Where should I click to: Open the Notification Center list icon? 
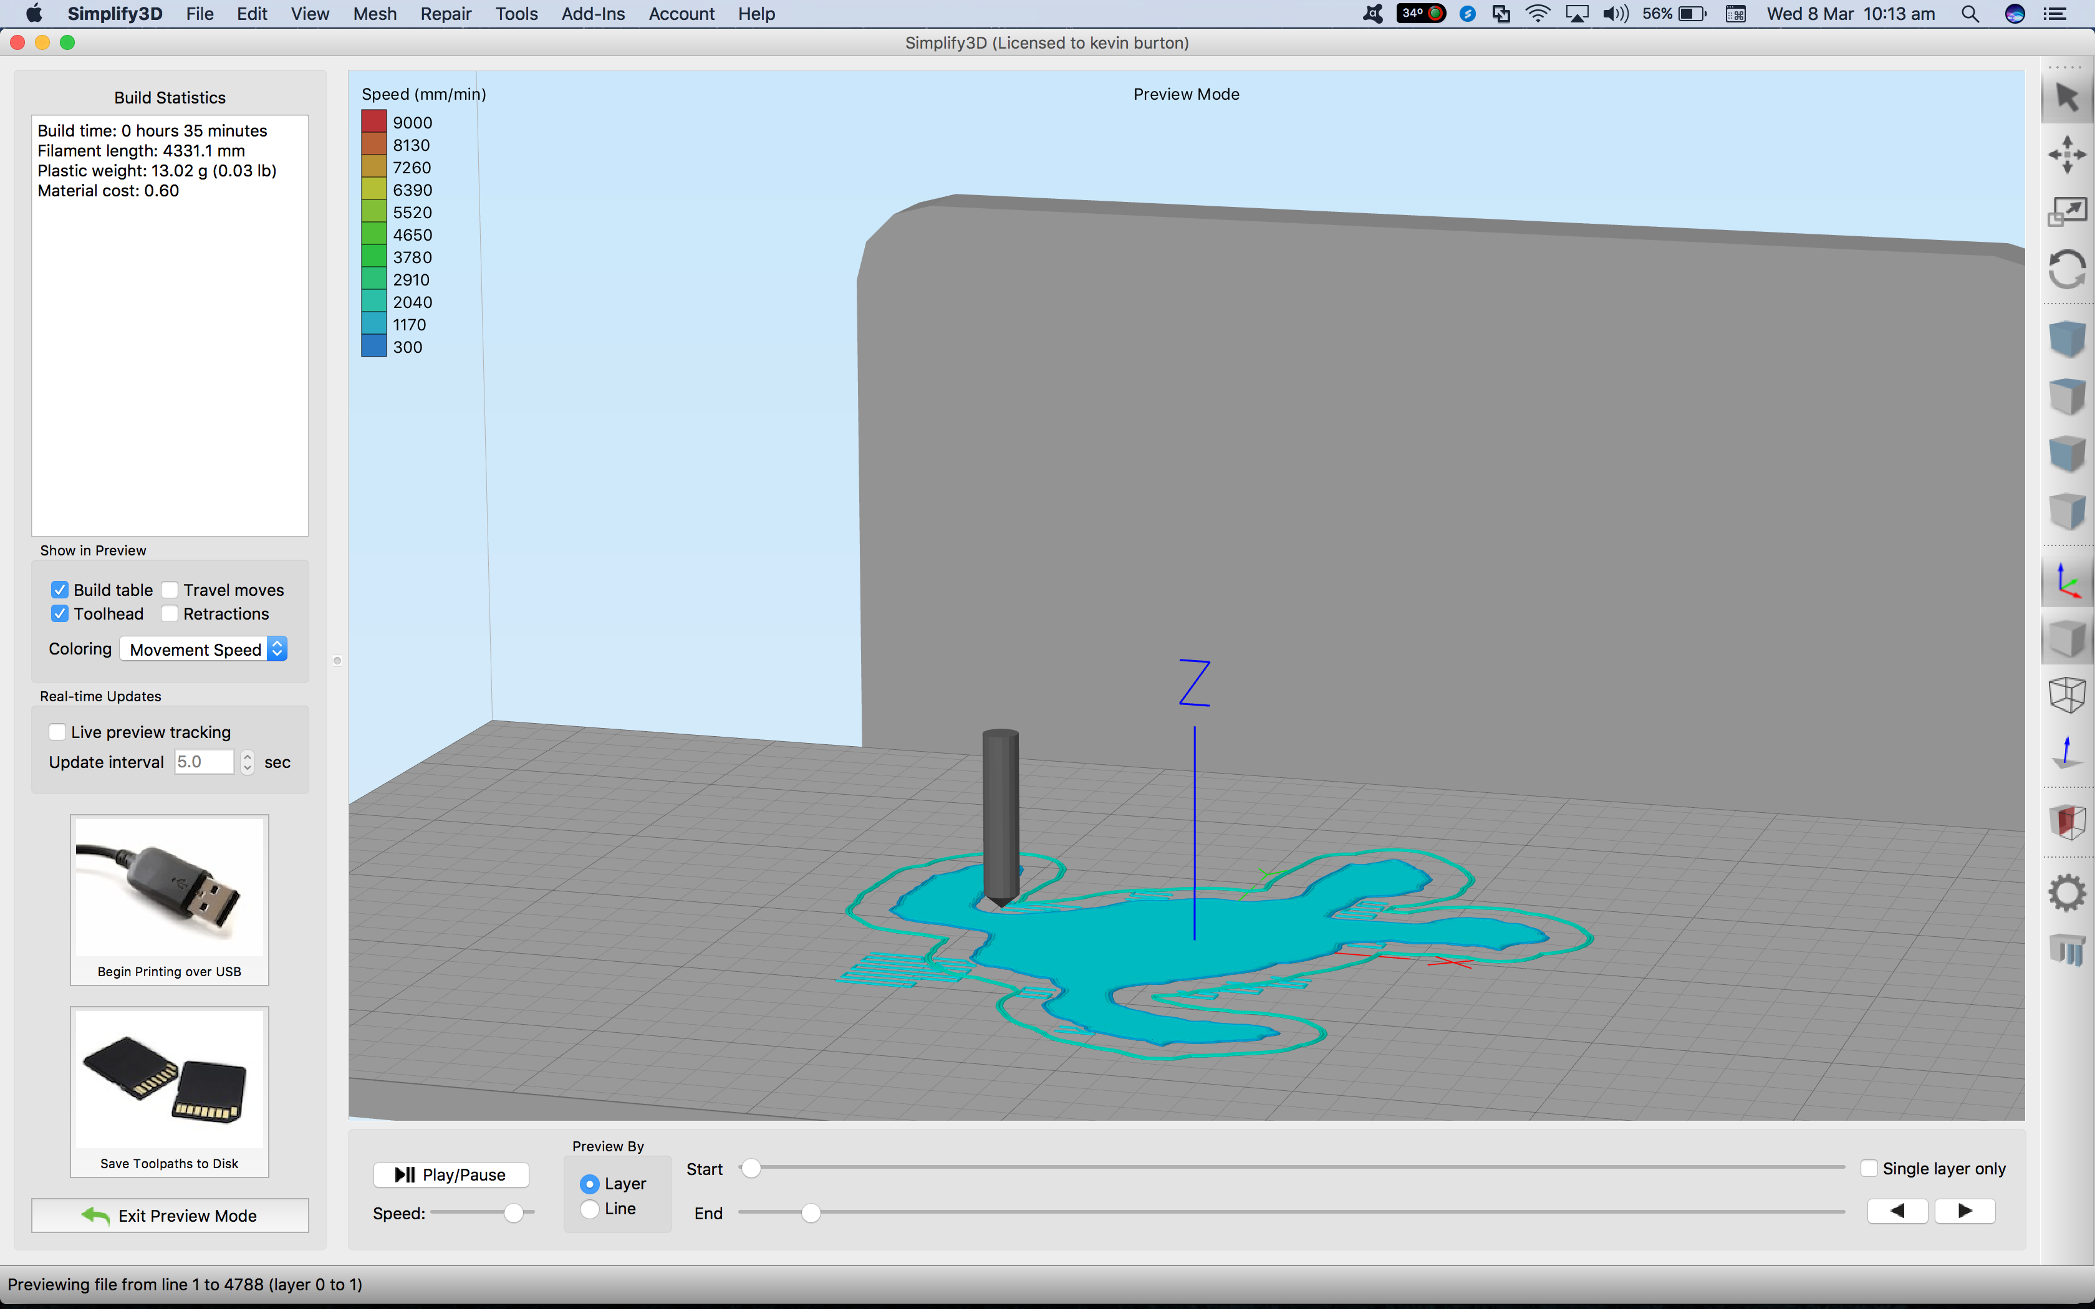pos(2054,14)
